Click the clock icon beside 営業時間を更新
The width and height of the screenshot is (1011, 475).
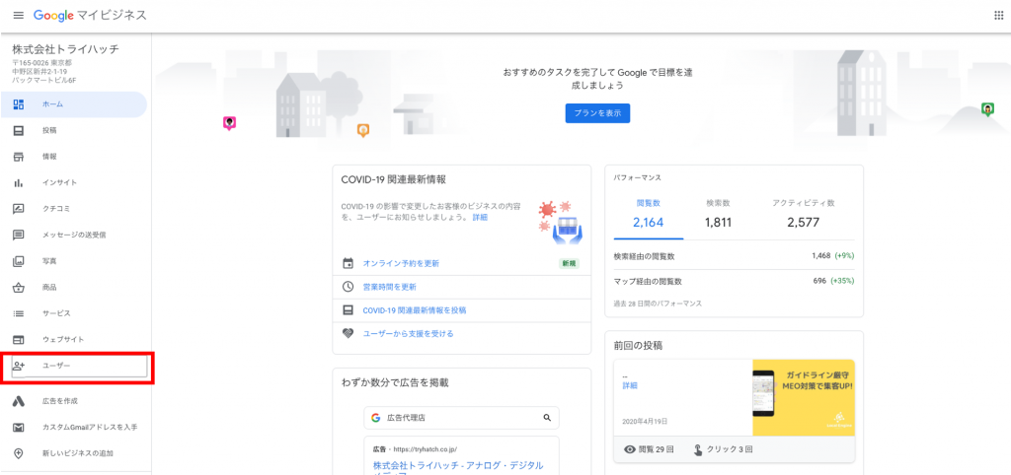coord(349,287)
